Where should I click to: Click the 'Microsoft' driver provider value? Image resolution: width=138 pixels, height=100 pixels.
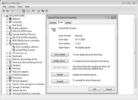pos(79,36)
